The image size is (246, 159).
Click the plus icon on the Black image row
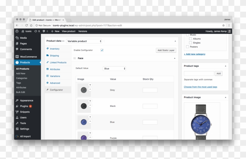point(90,101)
